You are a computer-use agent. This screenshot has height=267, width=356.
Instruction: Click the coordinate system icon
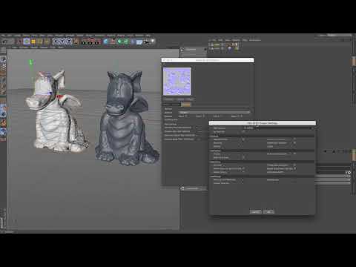(x=76, y=42)
